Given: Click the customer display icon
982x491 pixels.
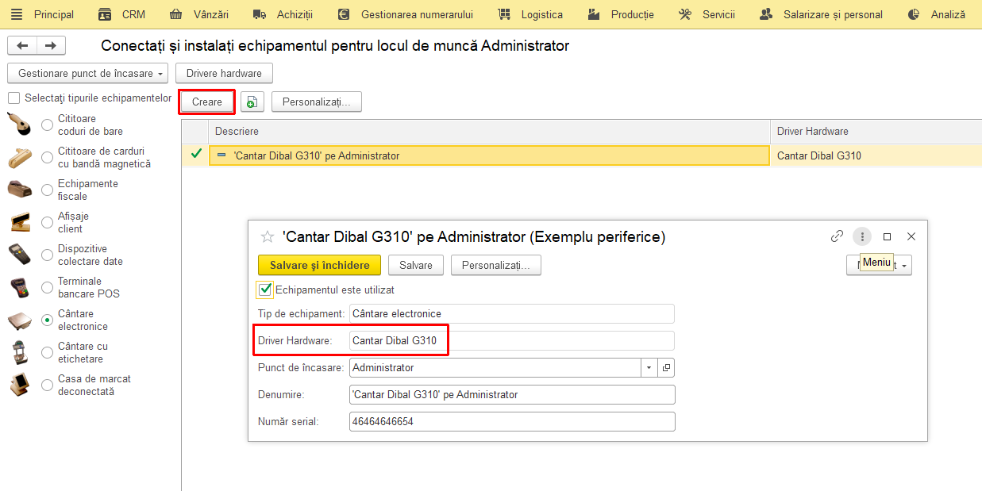Looking at the screenshot, I should pos(19,222).
